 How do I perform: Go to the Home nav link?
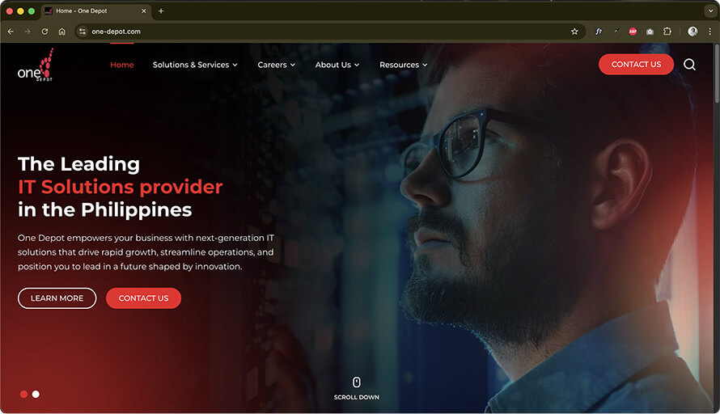tap(122, 65)
